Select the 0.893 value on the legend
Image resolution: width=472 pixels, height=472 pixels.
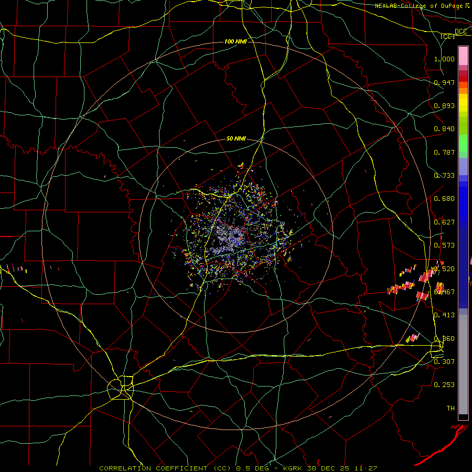(x=444, y=105)
